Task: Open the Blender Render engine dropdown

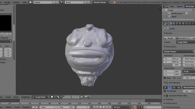Action: pyautogui.click(x=101, y=2)
